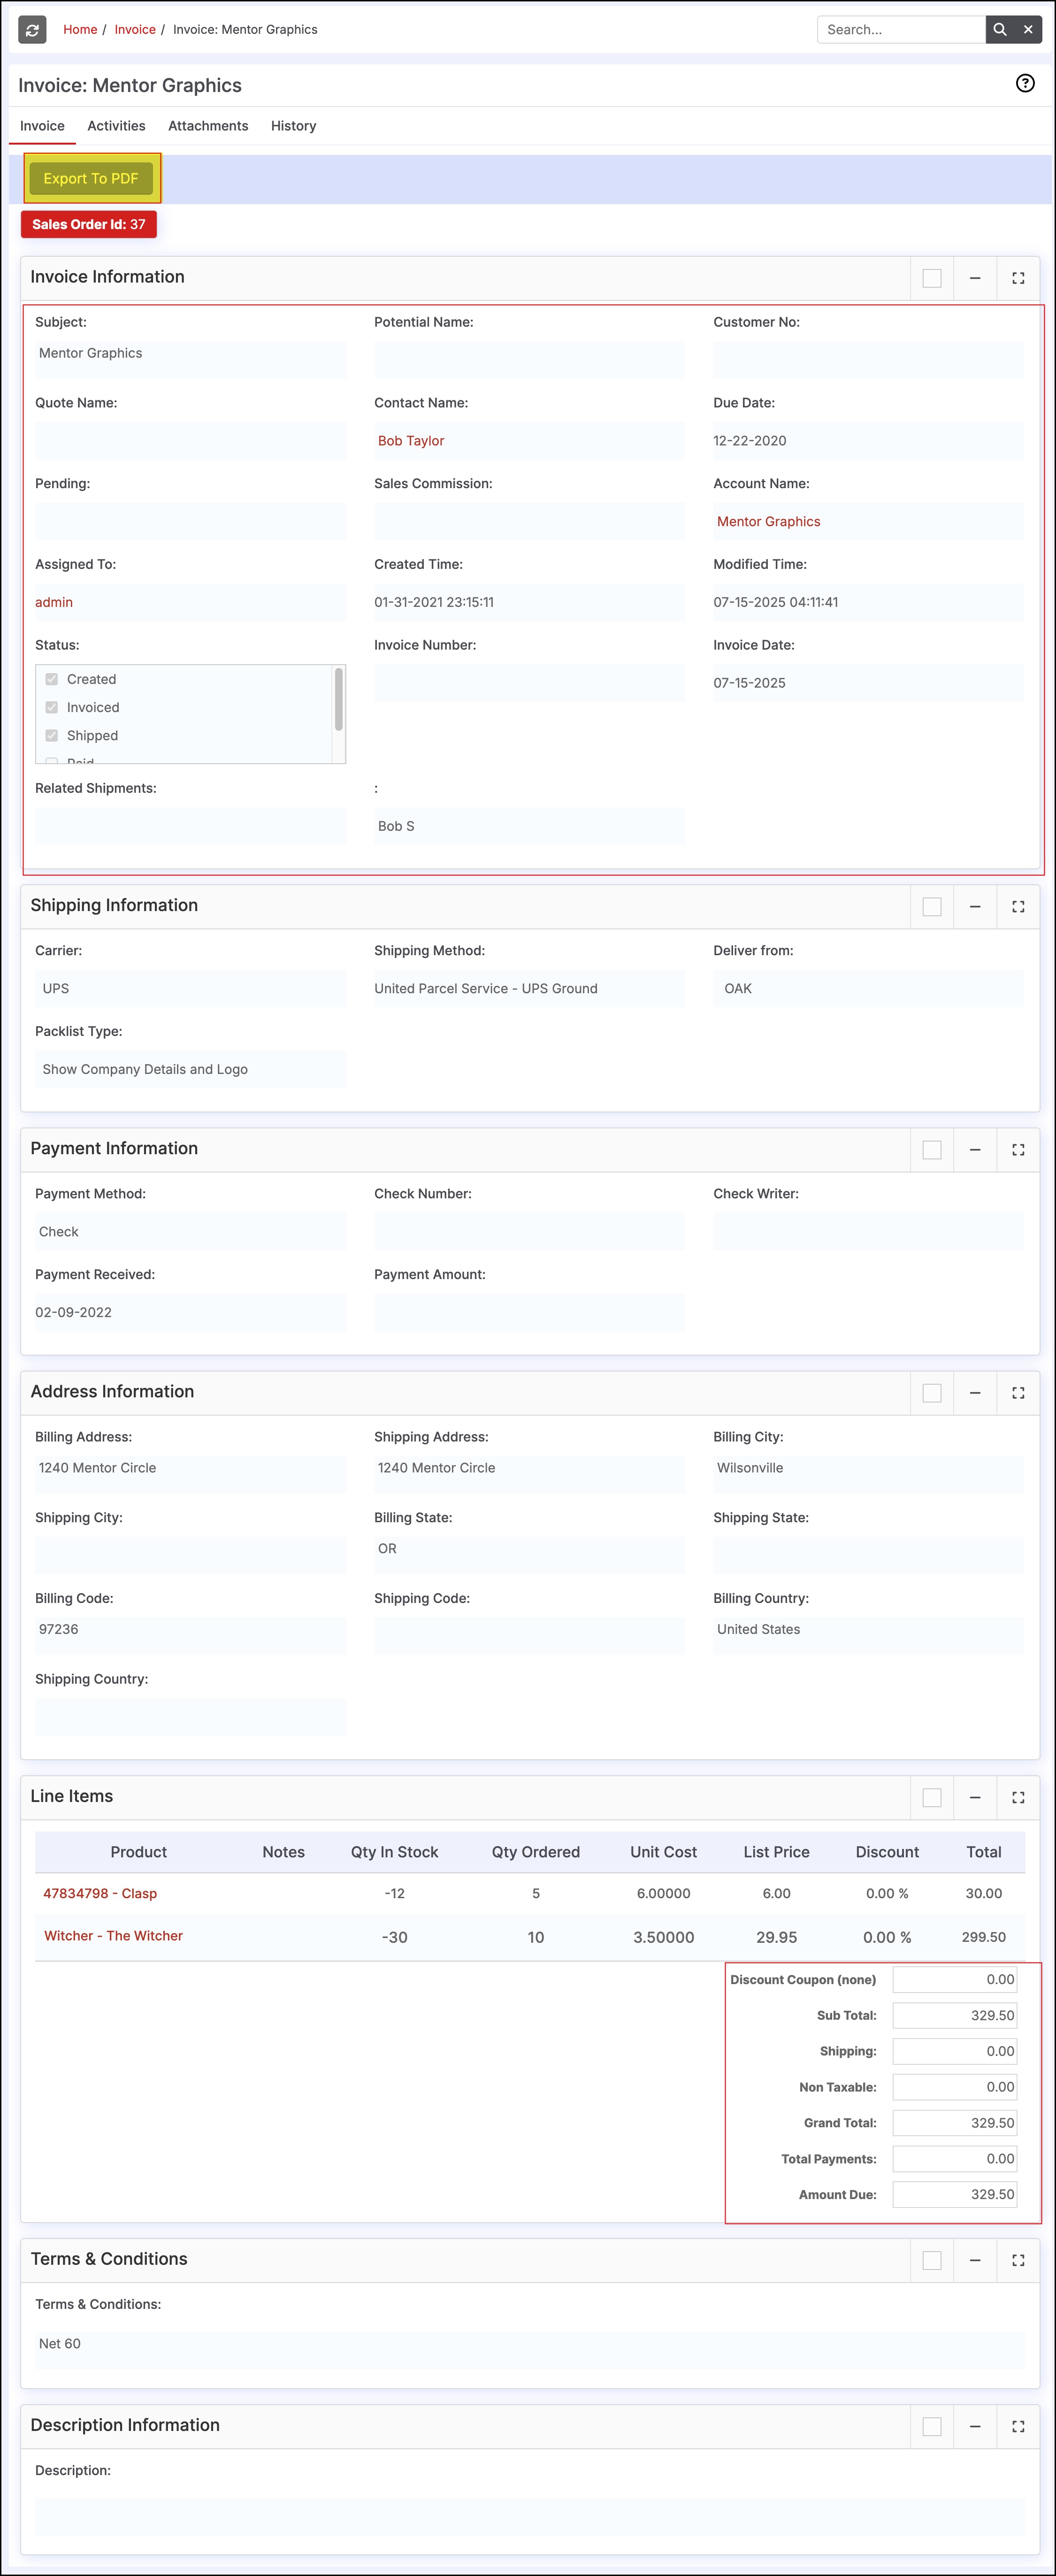Open Mentor Graphics account link
This screenshot has width=1056, height=2576.
click(768, 522)
